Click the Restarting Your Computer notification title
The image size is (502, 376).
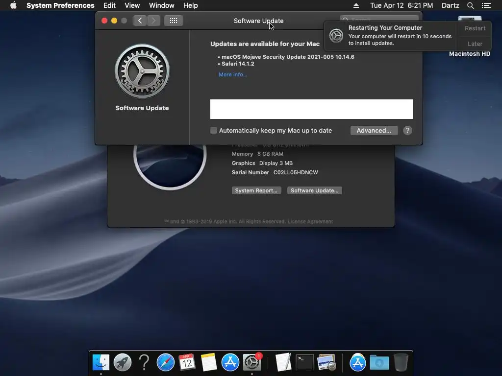[x=385, y=28]
